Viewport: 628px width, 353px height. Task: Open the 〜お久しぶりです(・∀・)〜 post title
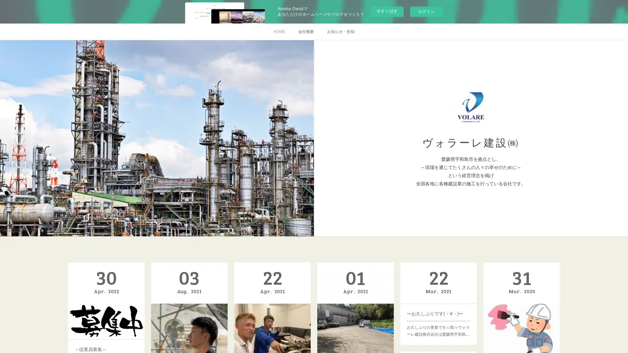435,314
